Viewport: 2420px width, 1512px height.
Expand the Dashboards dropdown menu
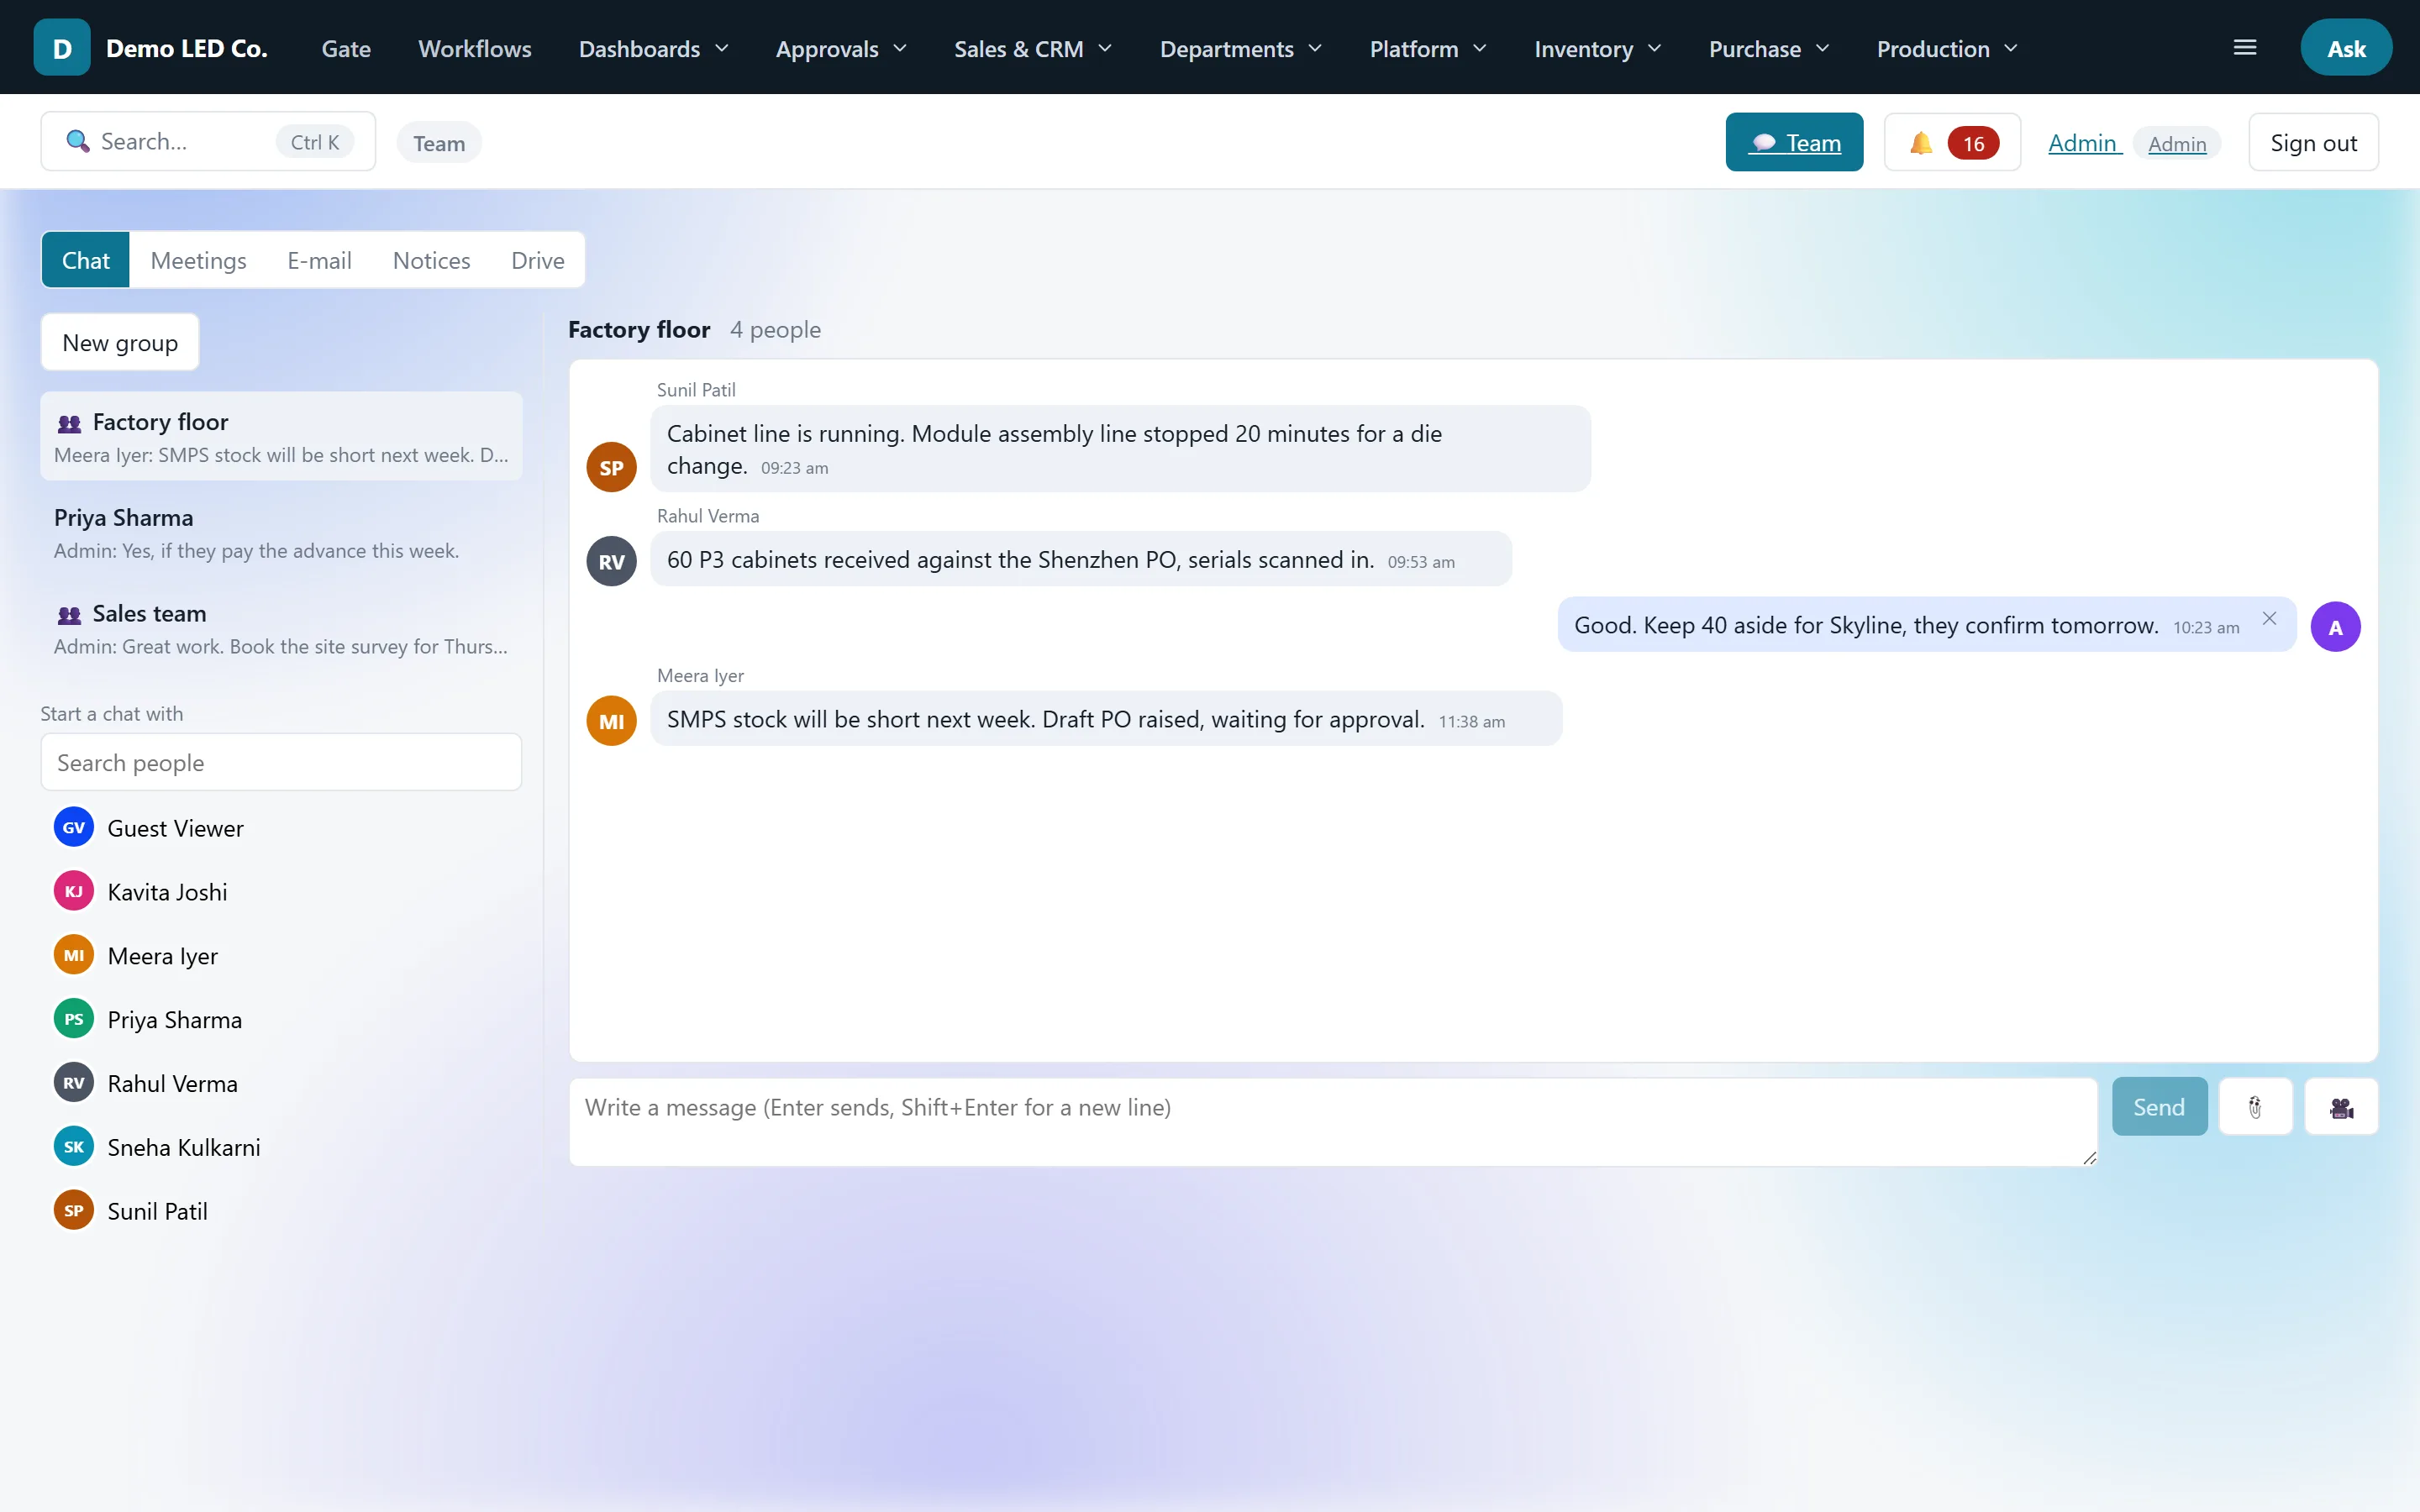point(654,48)
